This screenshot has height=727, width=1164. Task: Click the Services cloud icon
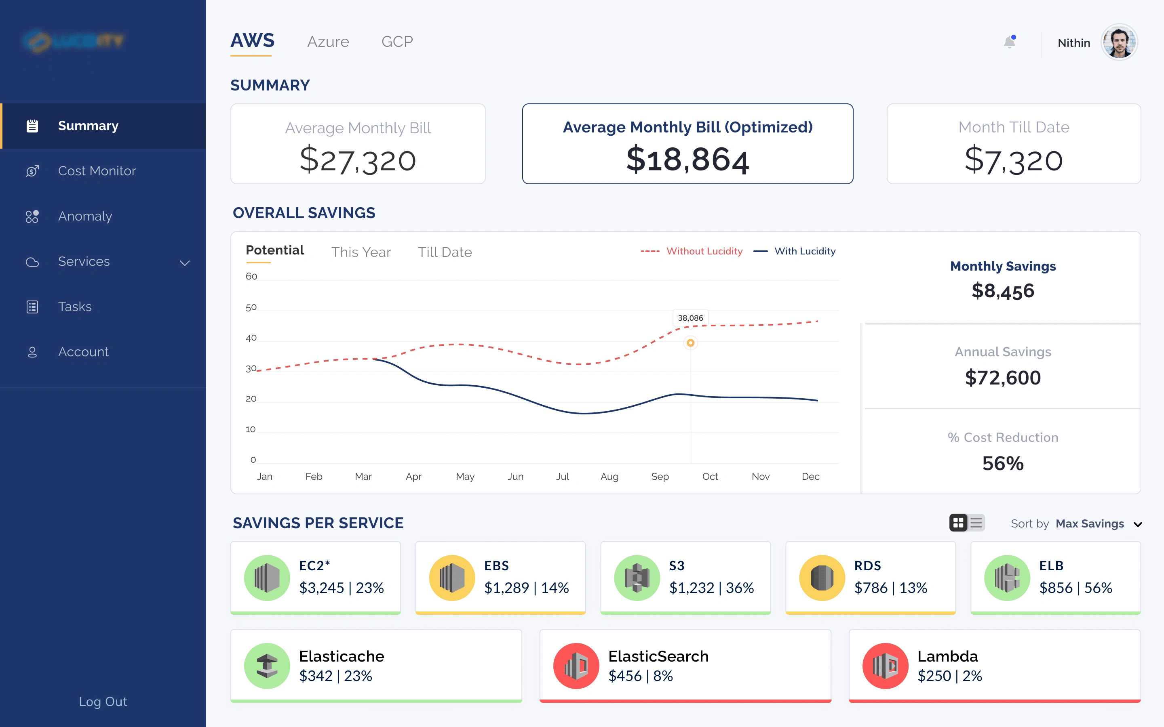click(x=32, y=262)
